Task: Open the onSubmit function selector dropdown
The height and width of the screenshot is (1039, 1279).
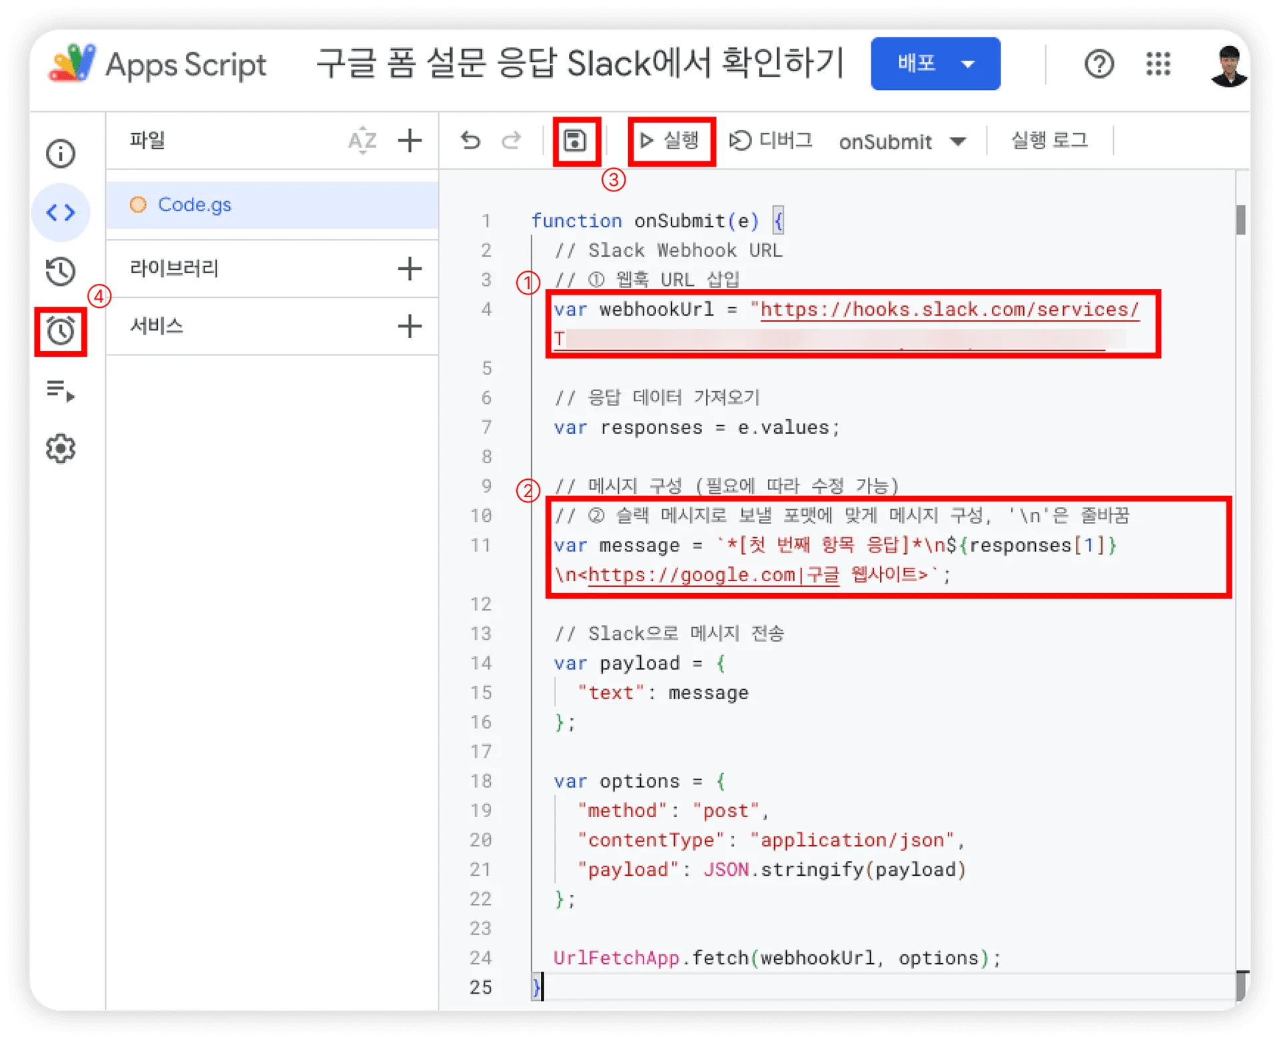Action: (902, 141)
